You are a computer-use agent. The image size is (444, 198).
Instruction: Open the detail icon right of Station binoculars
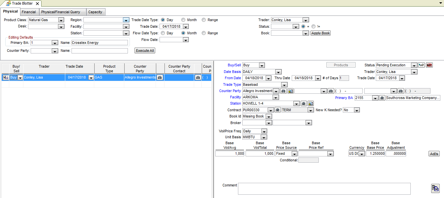[311, 104]
